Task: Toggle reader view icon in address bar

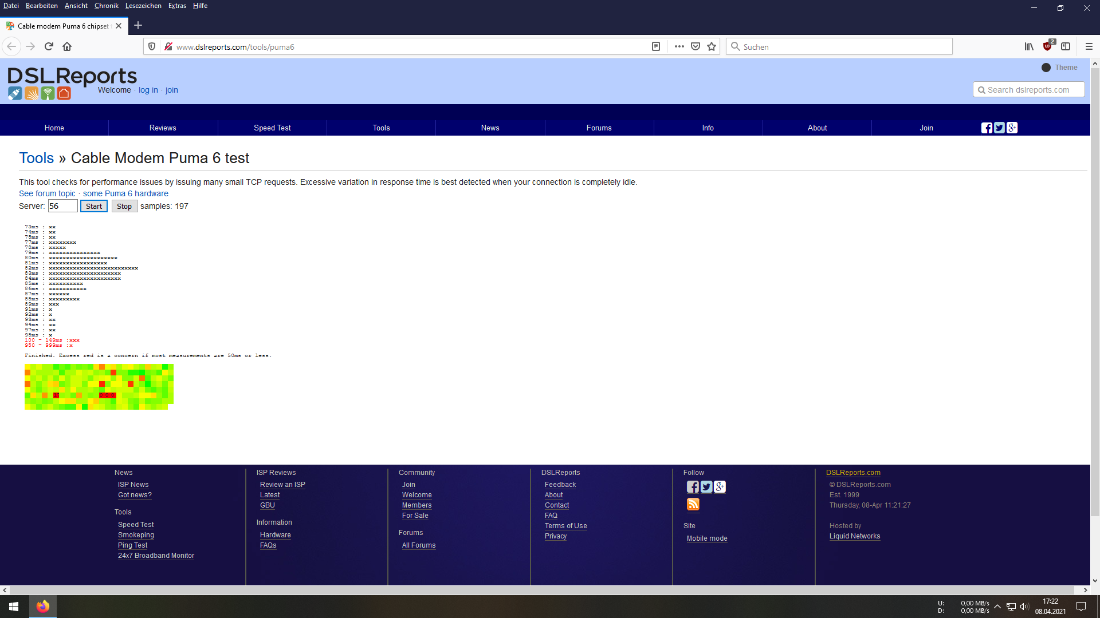Action: pos(656,46)
